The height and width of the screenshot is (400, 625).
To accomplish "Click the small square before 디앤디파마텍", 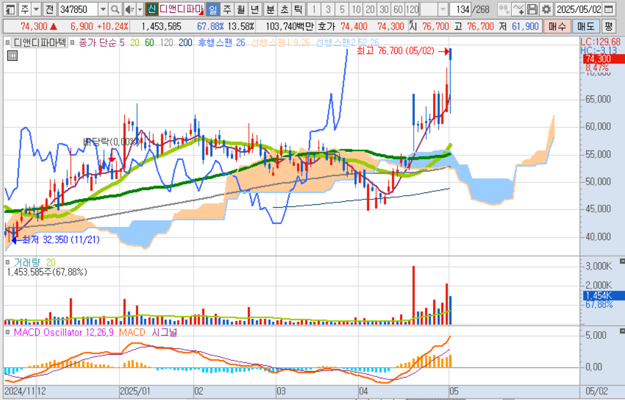I will [x=8, y=42].
